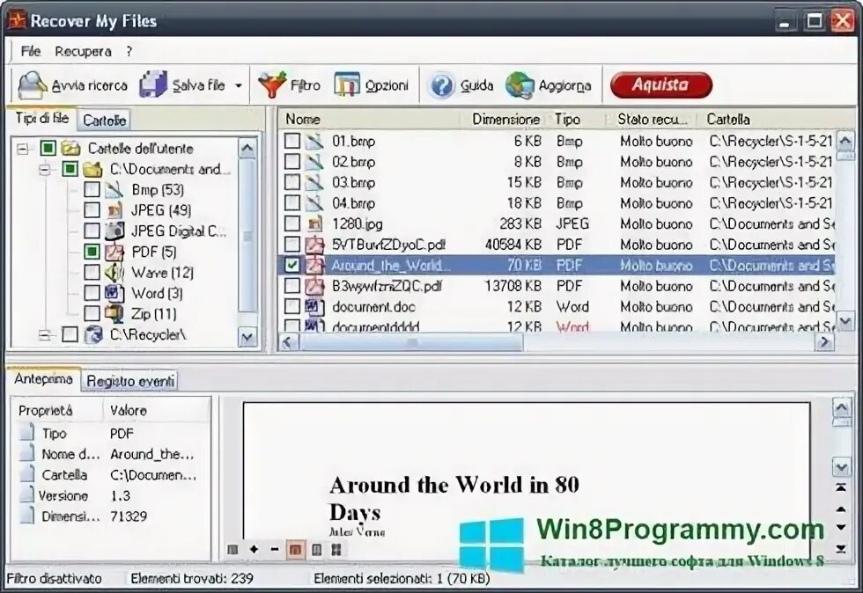The image size is (863, 593).
Task: Click the tree panel scroll down arrow
Action: 247,337
